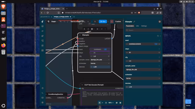
Task: Increase steps with panel plus button
Action: 159,52
